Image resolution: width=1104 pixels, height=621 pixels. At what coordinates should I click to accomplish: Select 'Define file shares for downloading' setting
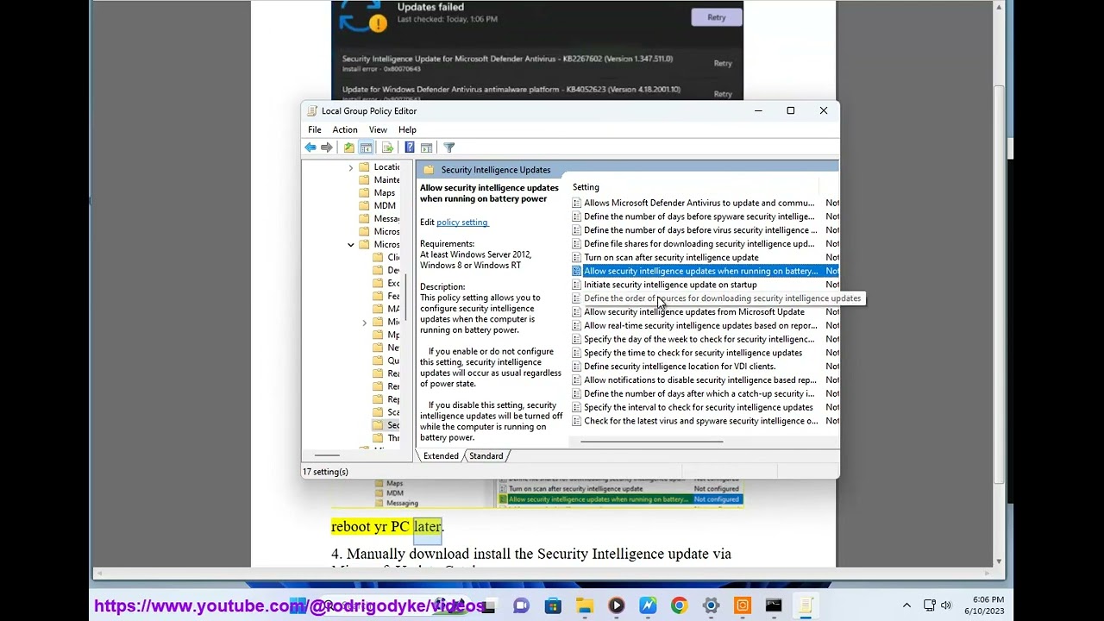(699, 244)
